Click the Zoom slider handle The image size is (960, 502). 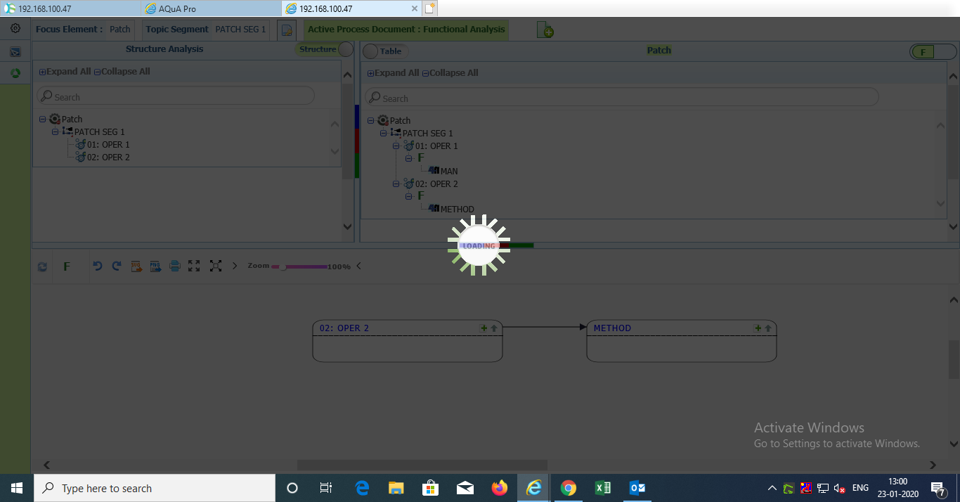coord(283,267)
